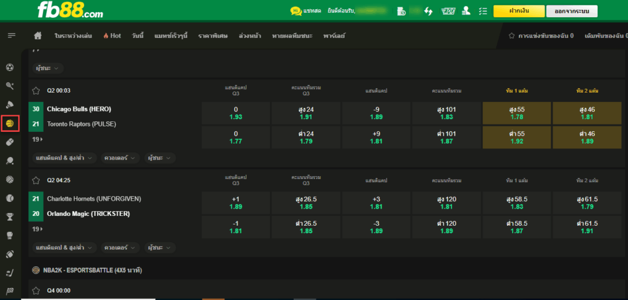Open the NBA2K - ESPORTSBATTLE league header
The width and height of the screenshot is (628, 300).
[93, 271]
